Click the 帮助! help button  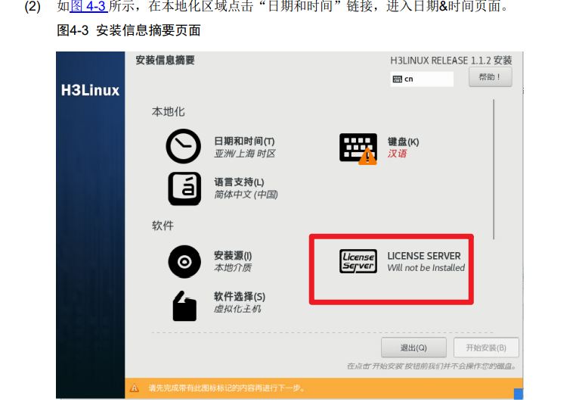pos(490,77)
